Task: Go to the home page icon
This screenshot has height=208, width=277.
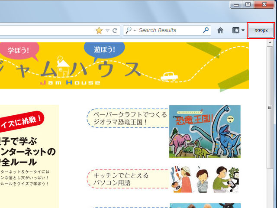Action: pos(220,30)
